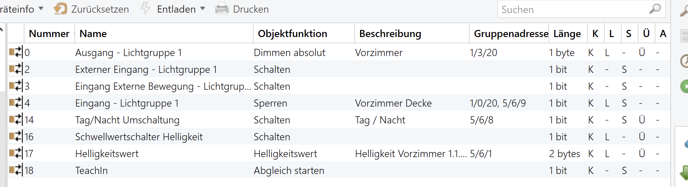The height and width of the screenshot is (187, 688).
Task: Click the object icon beside Tag/Nacht Umschaltung
Action: (15, 120)
